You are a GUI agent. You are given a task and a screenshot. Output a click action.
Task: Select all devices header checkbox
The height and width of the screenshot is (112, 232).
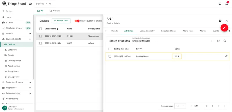(x=41, y=29)
